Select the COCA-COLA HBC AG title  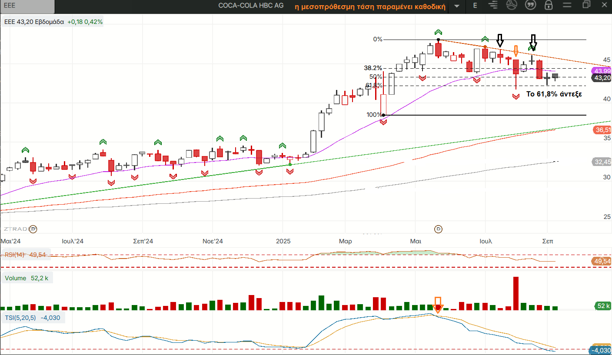click(251, 6)
